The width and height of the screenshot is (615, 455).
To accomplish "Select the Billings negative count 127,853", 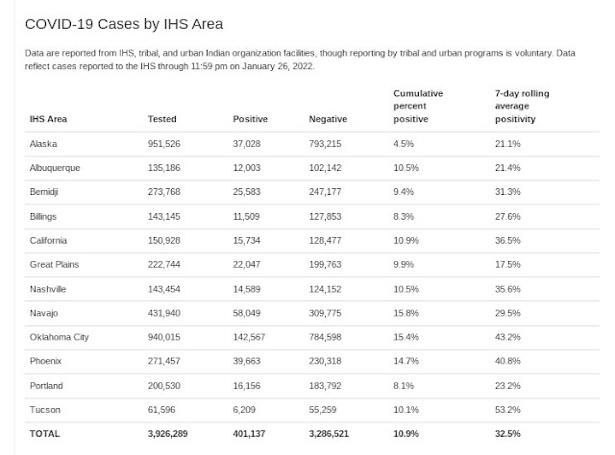I will click(325, 216).
